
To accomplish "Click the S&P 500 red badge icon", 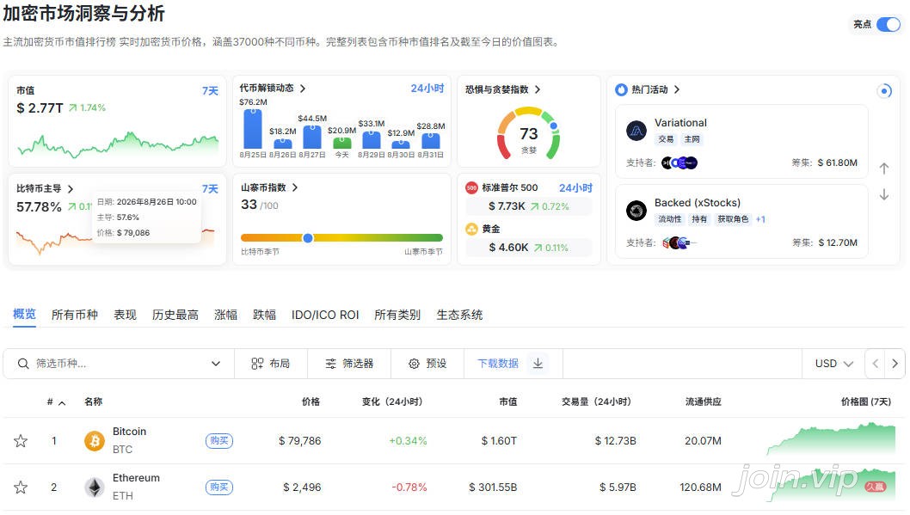I will tap(471, 188).
